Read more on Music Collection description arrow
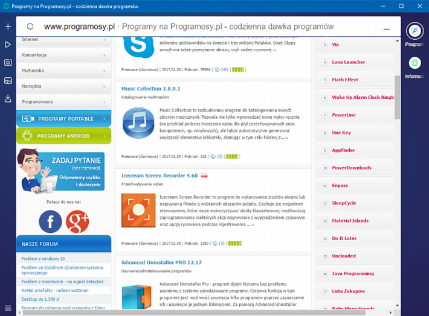429x316 pixels. coord(286,138)
